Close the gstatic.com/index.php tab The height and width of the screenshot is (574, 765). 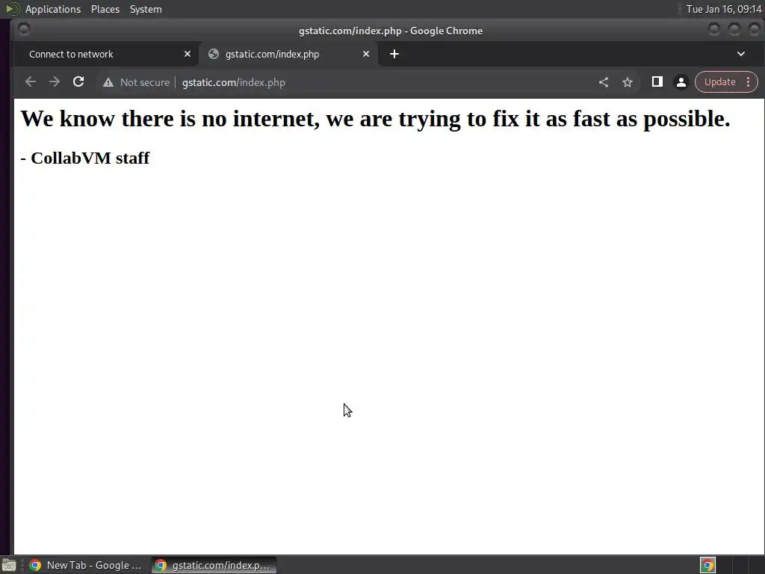(x=366, y=54)
